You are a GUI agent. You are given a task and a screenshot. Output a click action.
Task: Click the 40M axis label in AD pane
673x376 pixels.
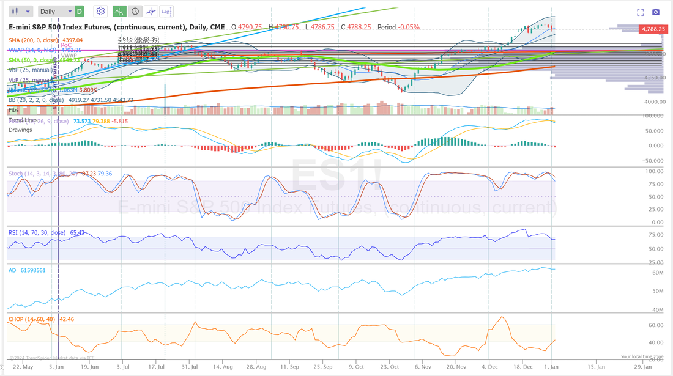click(658, 310)
